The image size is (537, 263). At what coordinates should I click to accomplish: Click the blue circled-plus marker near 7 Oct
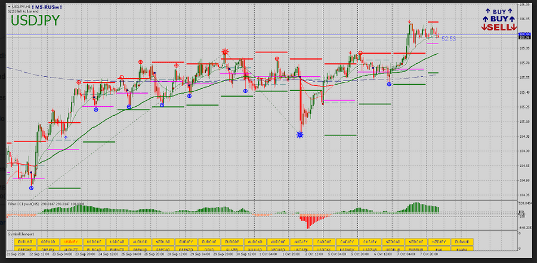point(390,85)
